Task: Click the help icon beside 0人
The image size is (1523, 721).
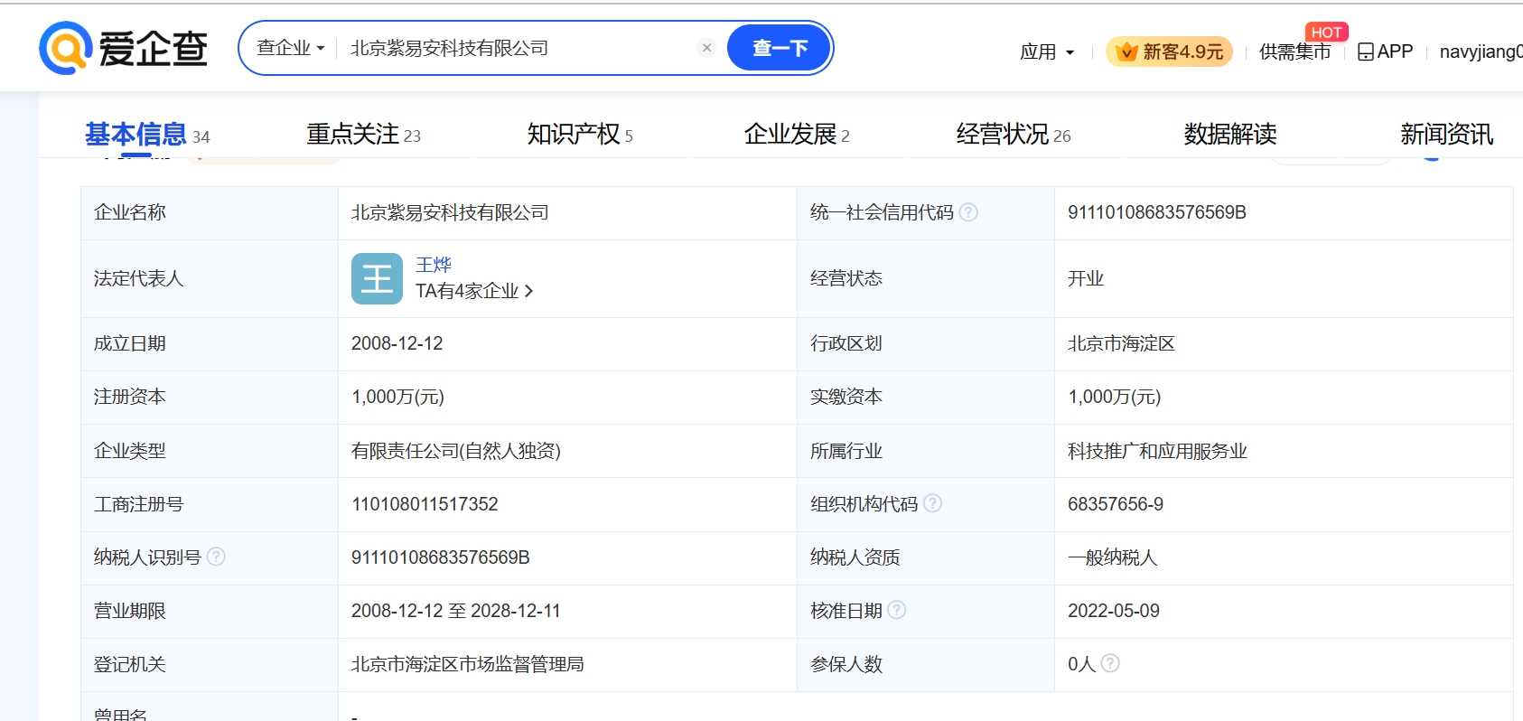Action: pyautogui.click(x=1110, y=663)
